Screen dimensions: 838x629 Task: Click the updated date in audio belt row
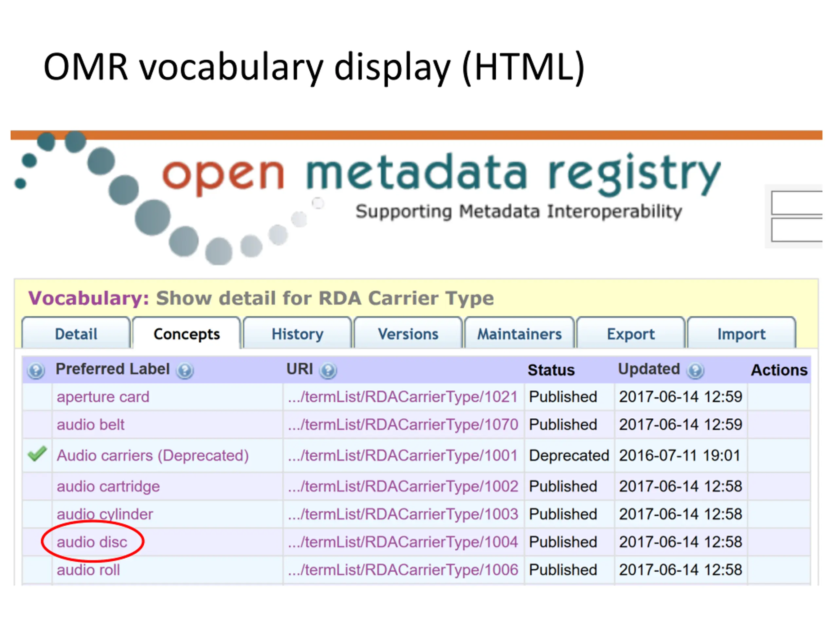coord(681,424)
